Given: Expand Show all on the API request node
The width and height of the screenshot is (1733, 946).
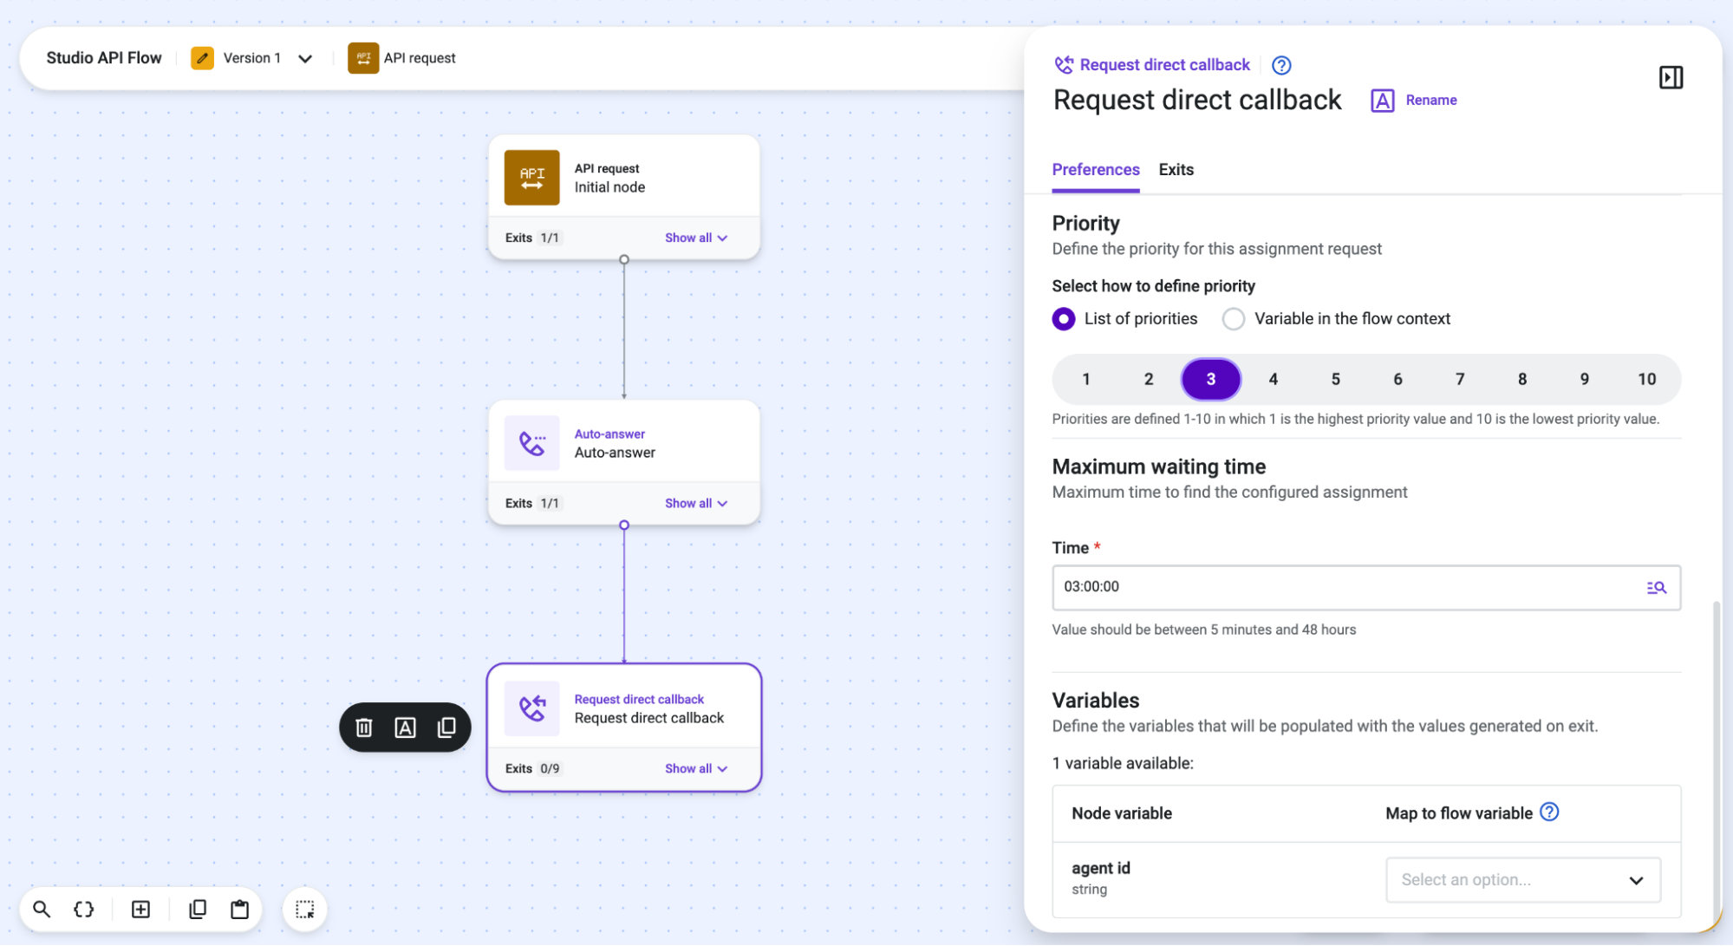Looking at the screenshot, I should click(696, 238).
